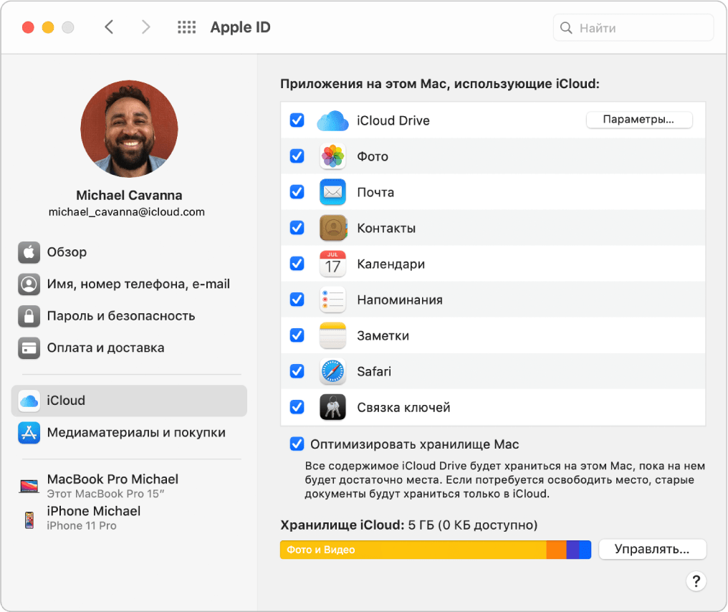The width and height of the screenshot is (728, 612).
Task: Click the Календари calendar icon
Action: (x=332, y=264)
